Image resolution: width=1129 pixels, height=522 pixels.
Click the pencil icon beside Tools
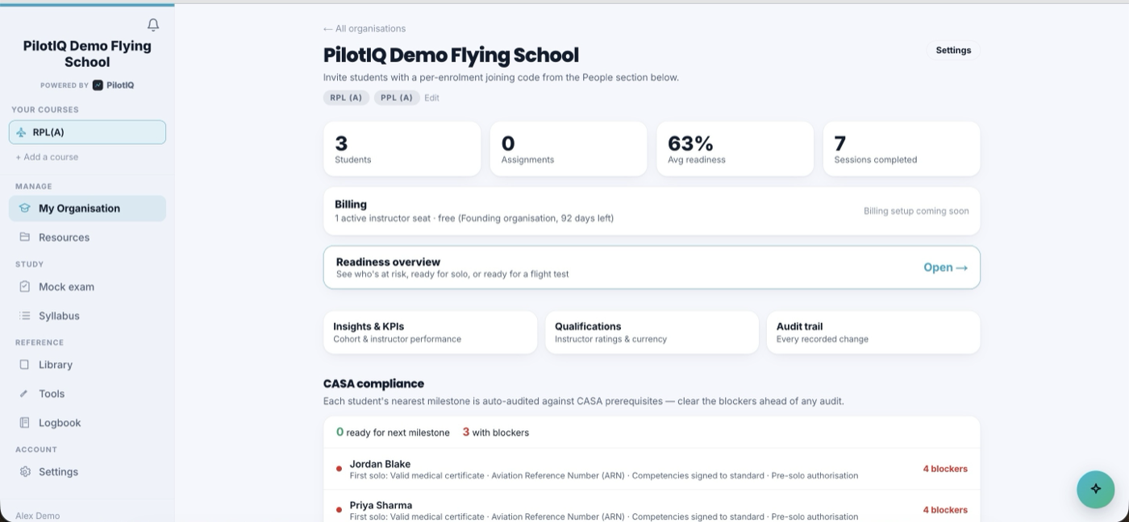(25, 393)
